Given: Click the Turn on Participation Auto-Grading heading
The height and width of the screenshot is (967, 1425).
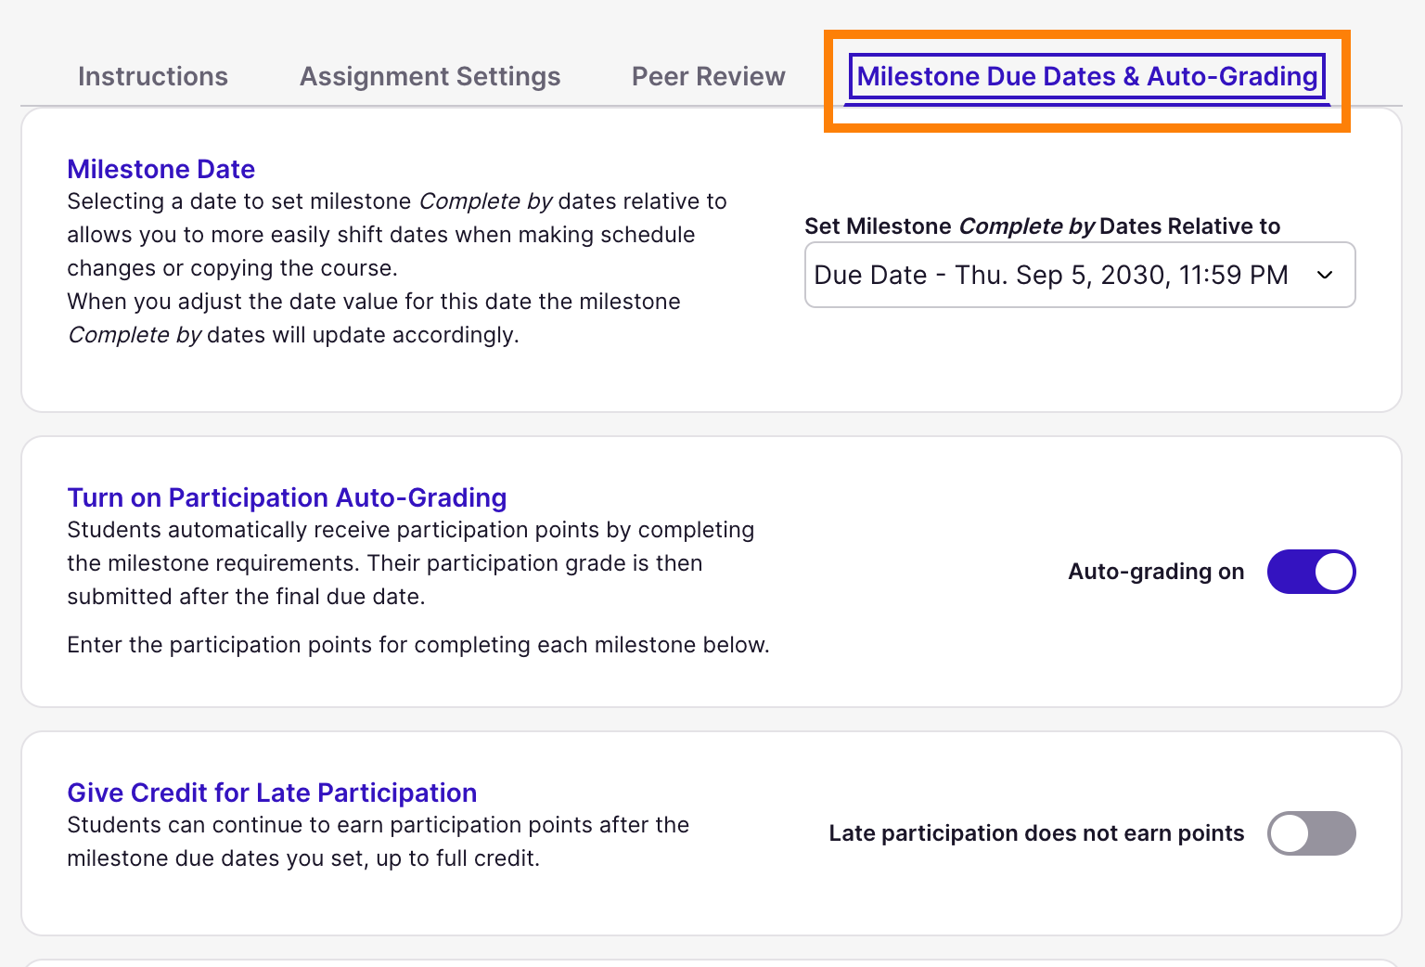Looking at the screenshot, I should [x=287, y=497].
